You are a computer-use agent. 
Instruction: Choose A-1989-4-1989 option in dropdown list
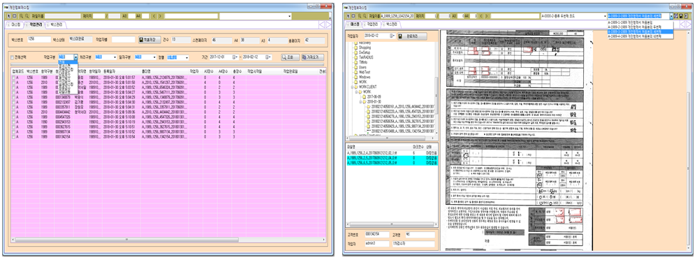tap(640, 36)
